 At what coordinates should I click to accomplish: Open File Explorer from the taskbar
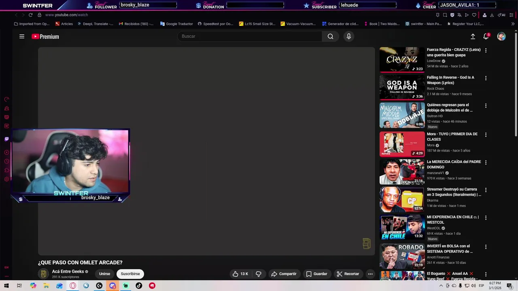coord(46,286)
